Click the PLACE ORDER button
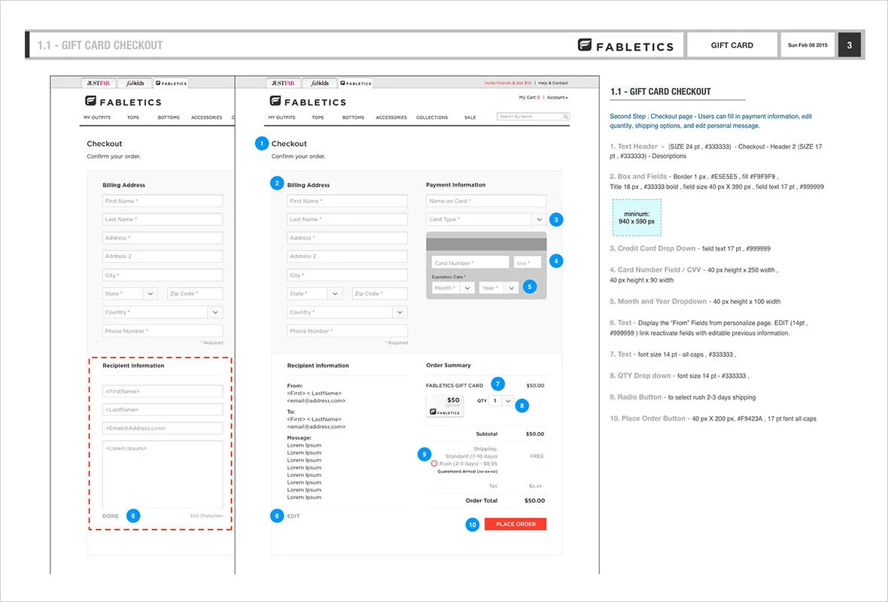The height and width of the screenshot is (602, 888). tap(515, 524)
